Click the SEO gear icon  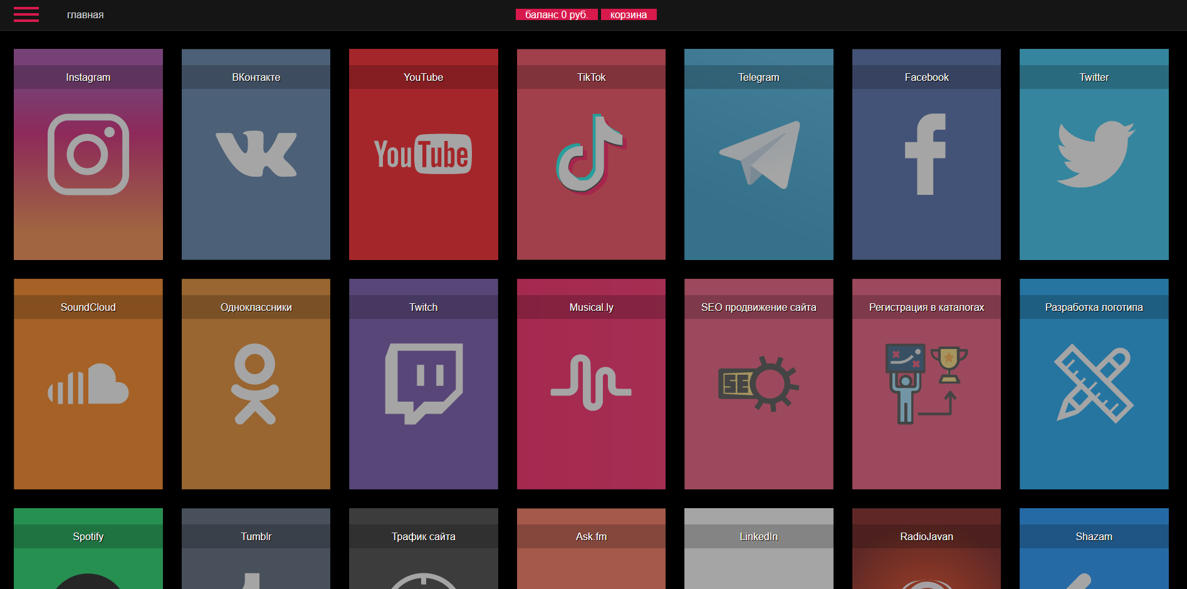(759, 383)
